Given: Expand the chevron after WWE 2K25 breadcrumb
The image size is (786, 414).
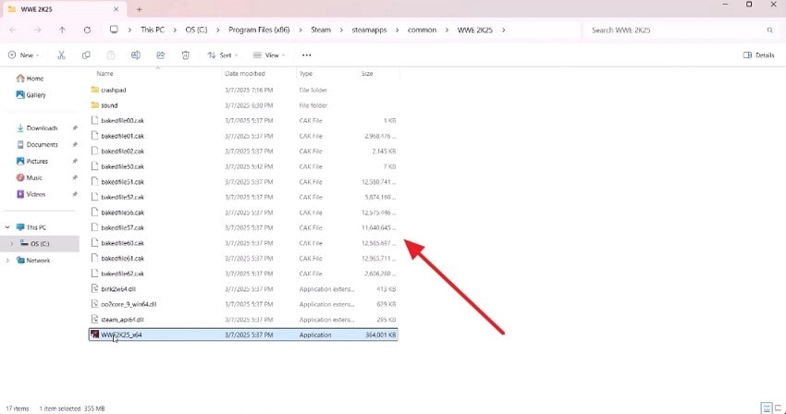Looking at the screenshot, I should (503, 30).
